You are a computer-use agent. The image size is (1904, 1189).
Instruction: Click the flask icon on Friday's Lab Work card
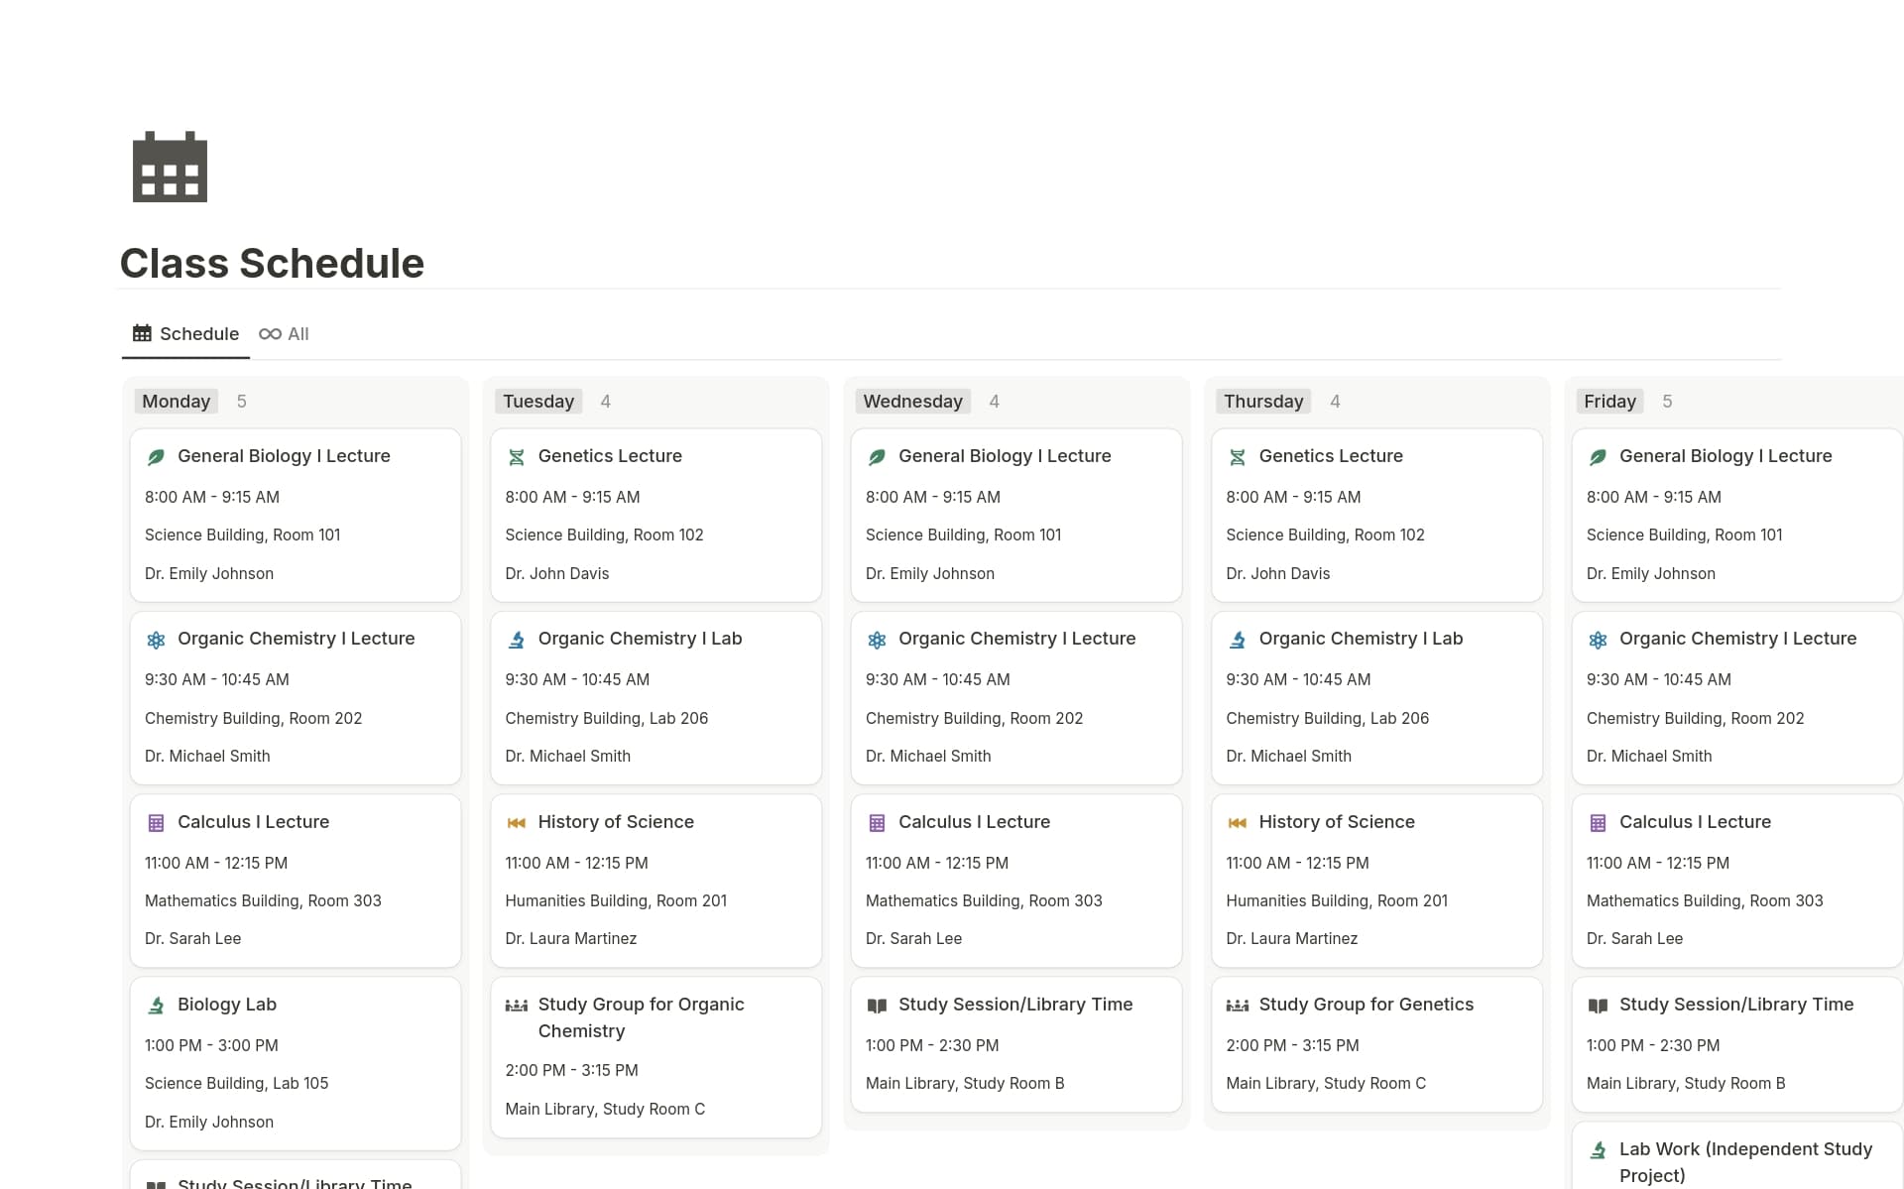click(x=1599, y=1150)
